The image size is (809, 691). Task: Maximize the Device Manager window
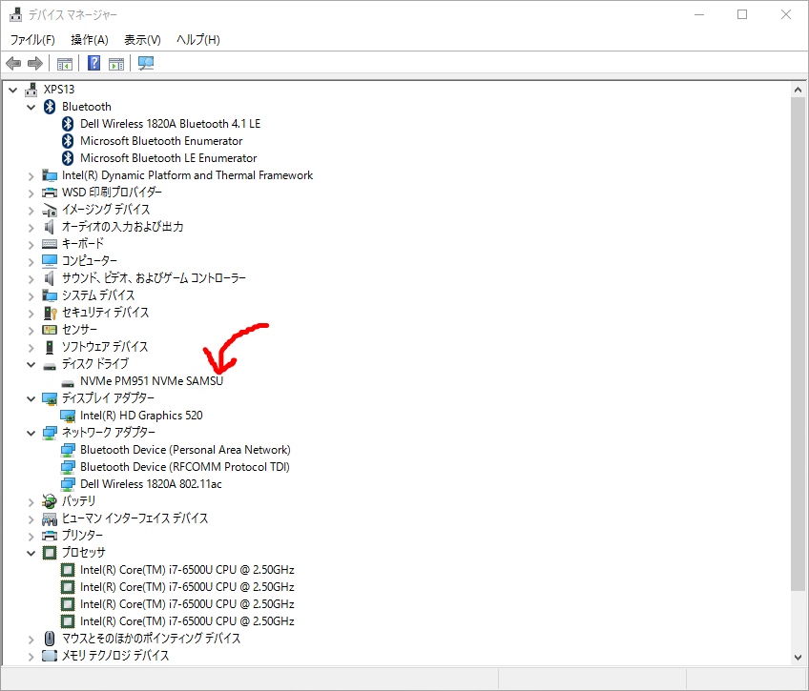(742, 14)
